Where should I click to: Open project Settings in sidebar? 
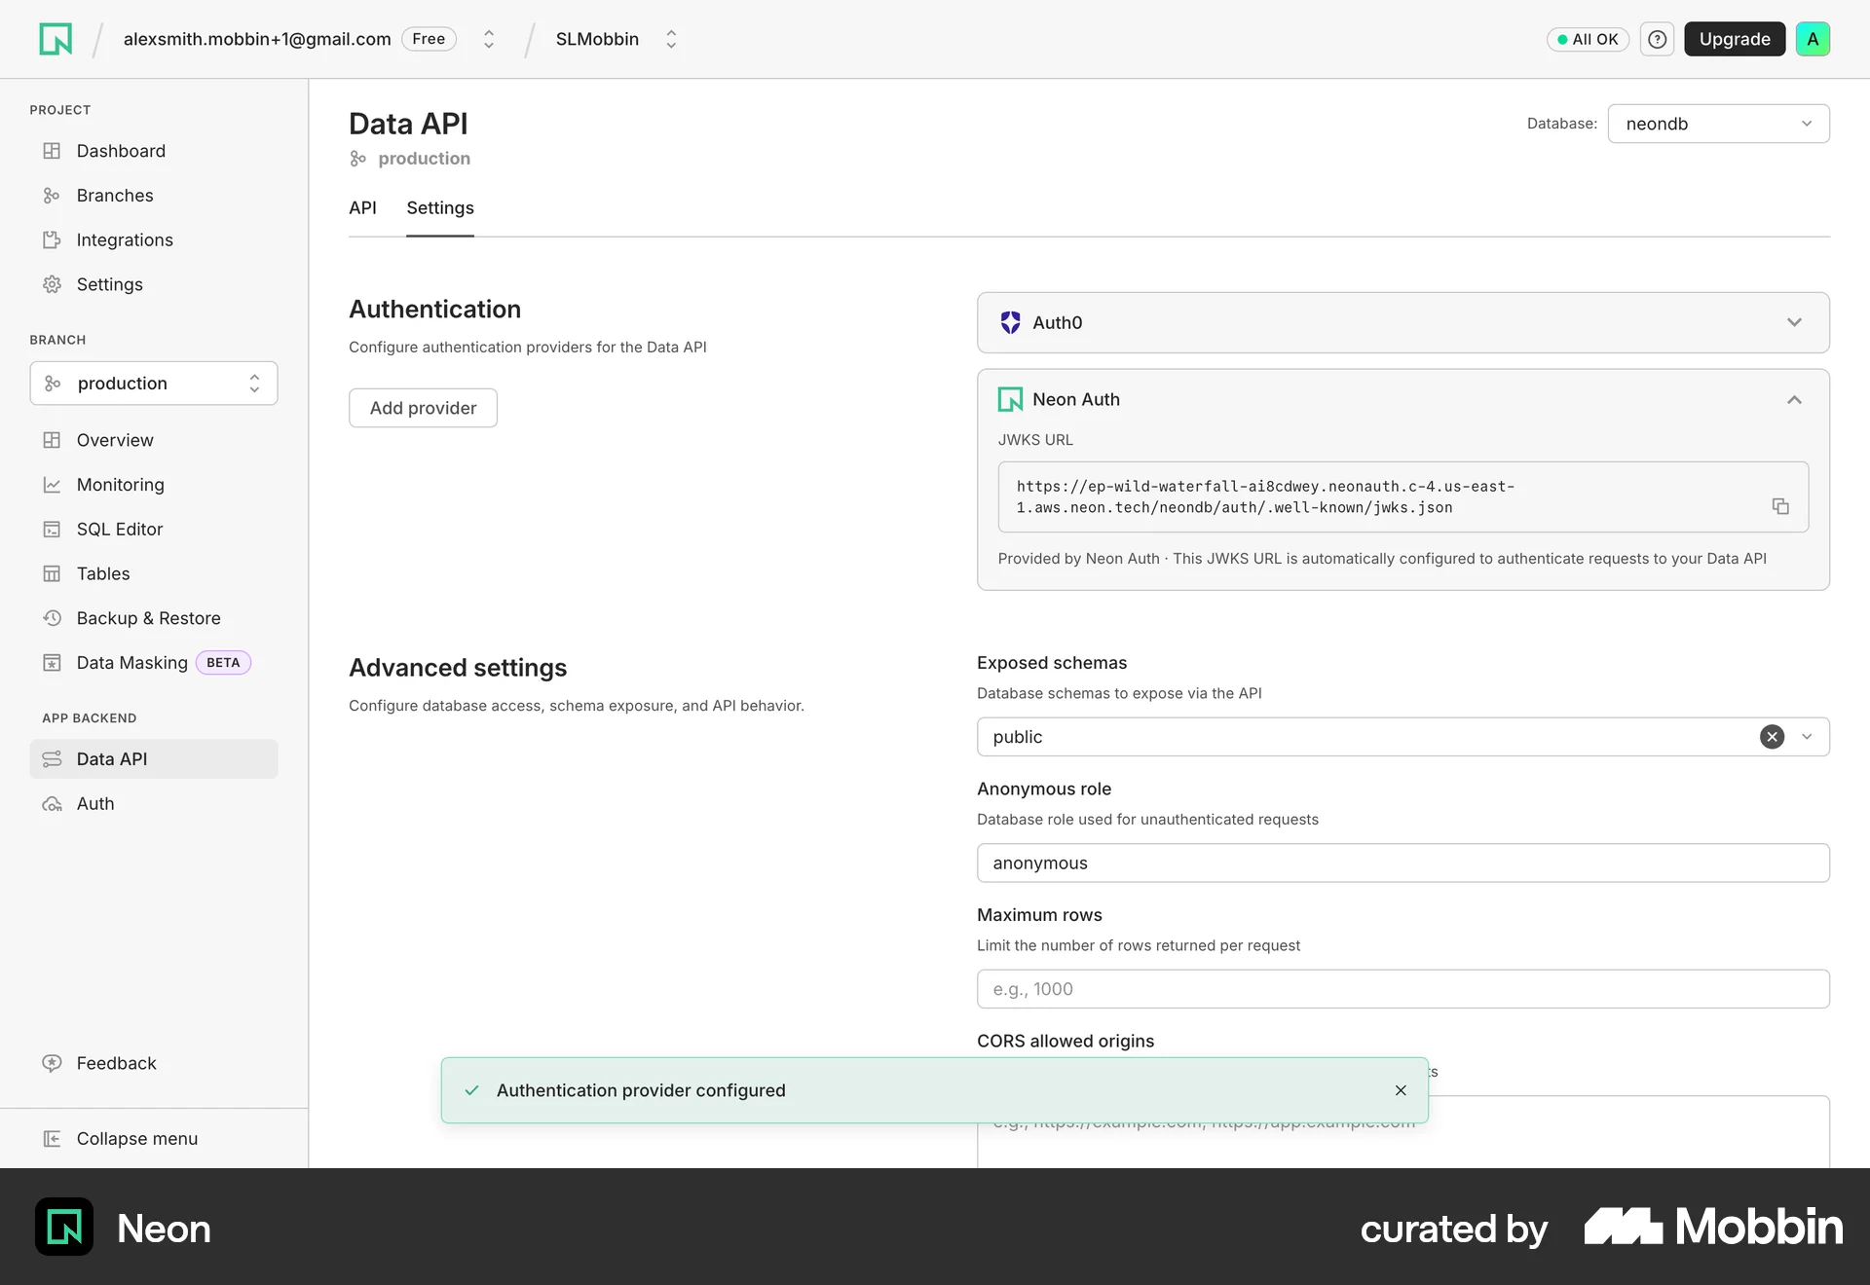(x=154, y=284)
